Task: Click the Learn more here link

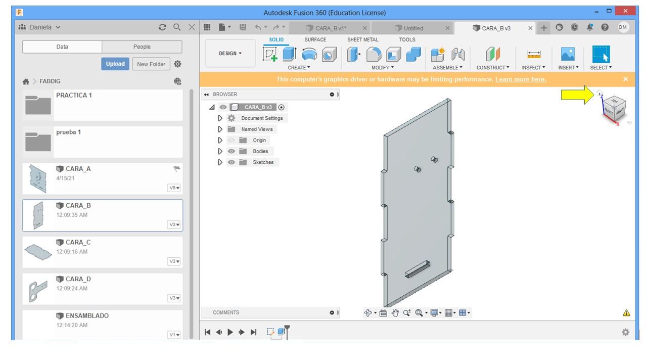Action: tap(521, 79)
